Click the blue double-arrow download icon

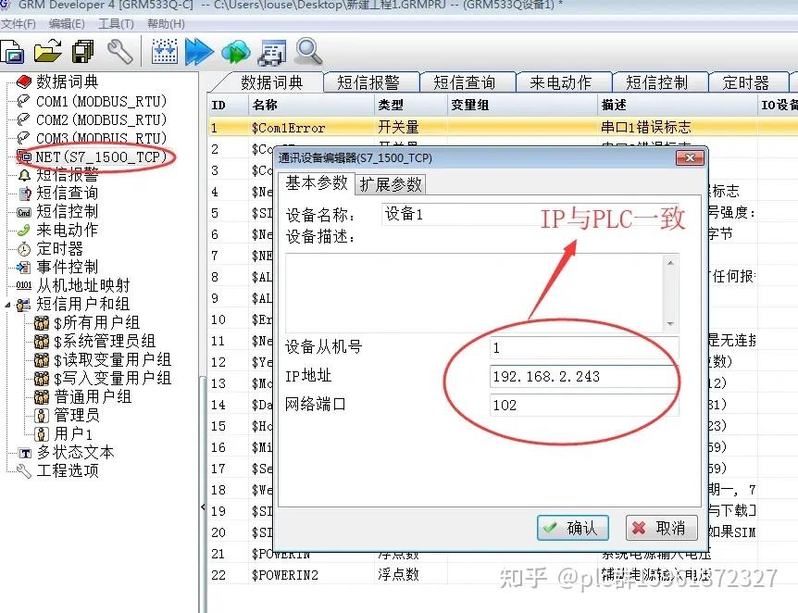(x=198, y=52)
